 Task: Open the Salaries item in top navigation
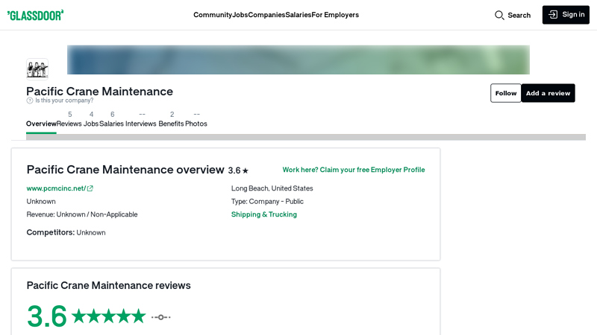pos(298,15)
